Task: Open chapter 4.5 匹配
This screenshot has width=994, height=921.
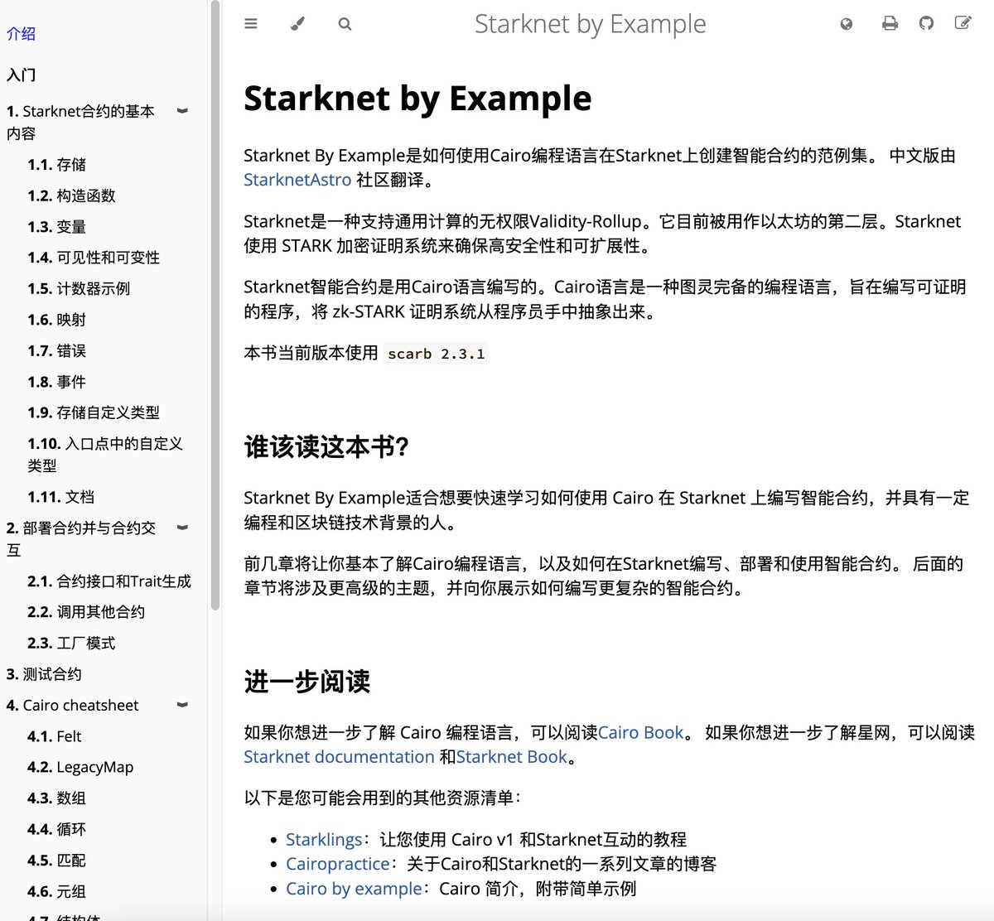Action: coord(56,861)
